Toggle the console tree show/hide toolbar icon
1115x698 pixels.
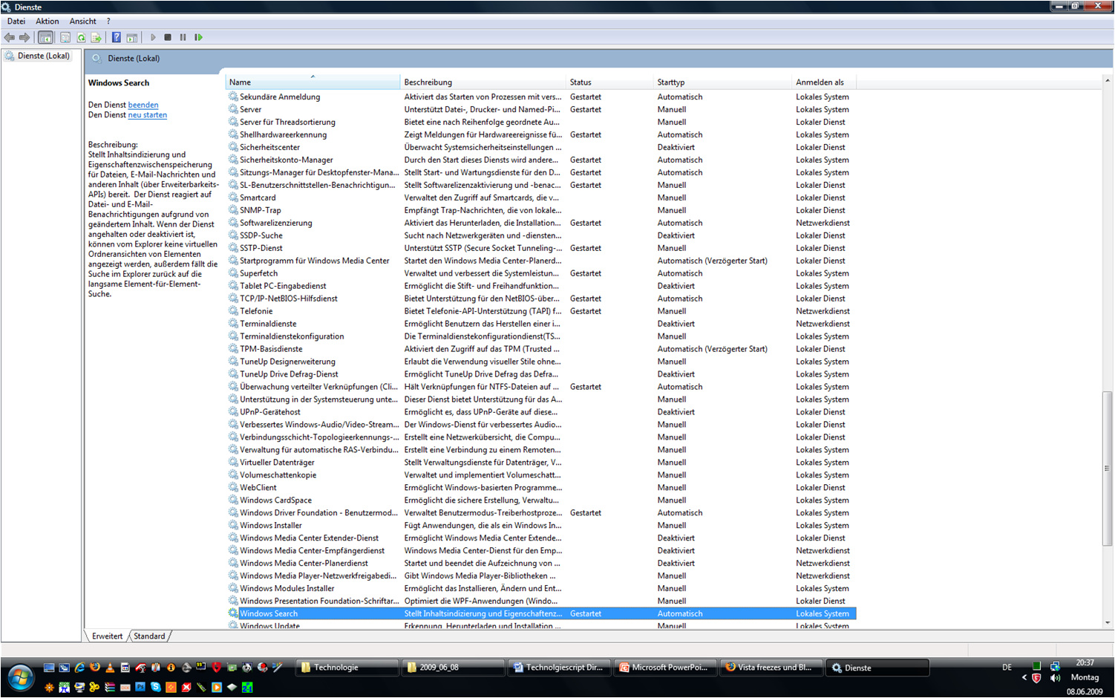point(45,37)
